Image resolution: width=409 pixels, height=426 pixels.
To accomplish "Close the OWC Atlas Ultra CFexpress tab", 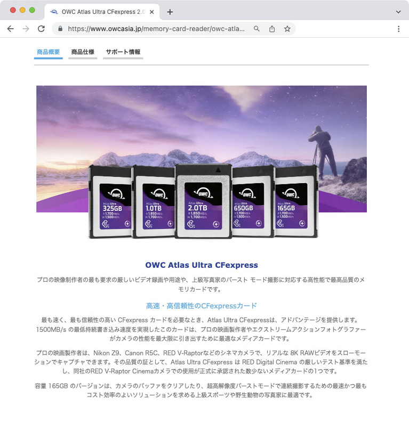I will click(152, 12).
